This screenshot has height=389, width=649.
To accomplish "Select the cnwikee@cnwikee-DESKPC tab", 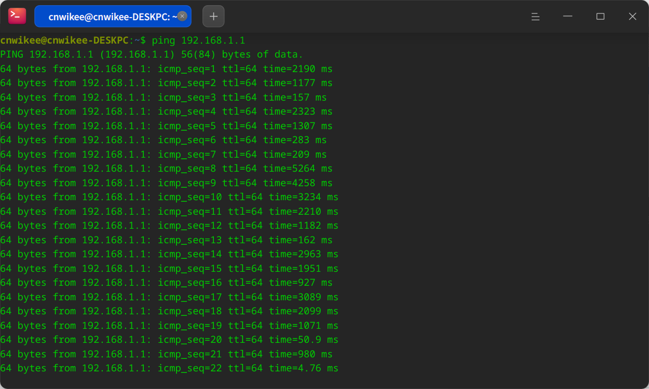I will (x=113, y=16).
